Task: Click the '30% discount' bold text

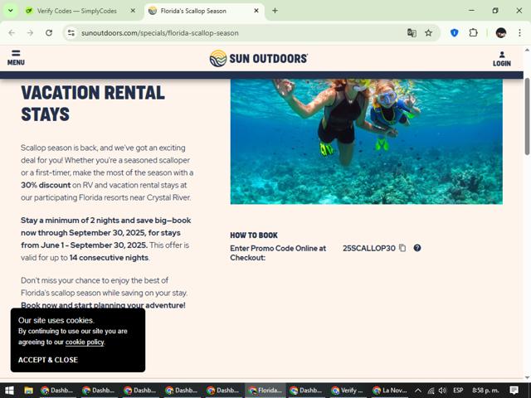Action: 46,185
